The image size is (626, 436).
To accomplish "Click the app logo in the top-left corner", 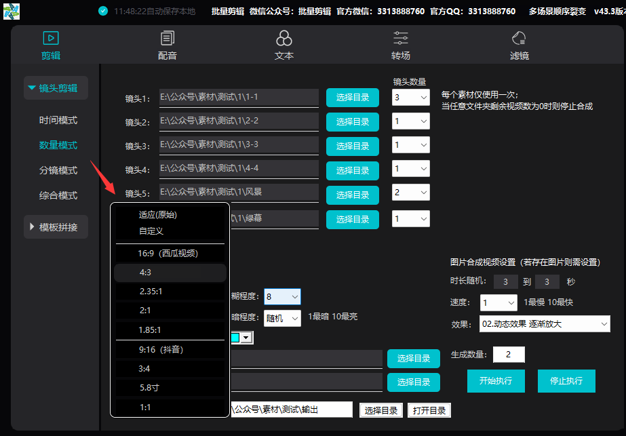I will [x=11, y=11].
